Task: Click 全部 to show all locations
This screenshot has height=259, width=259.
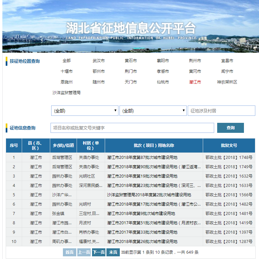Action: pyautogui.click(x=66, y=61)
